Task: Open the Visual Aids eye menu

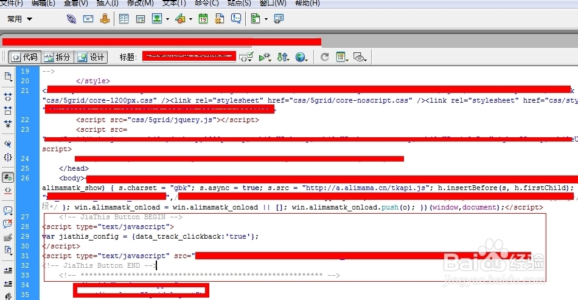Action: [x=360, y=57]
